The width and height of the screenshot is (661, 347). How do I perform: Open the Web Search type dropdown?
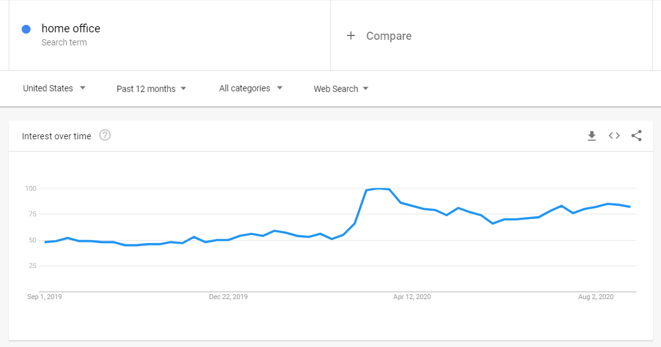[x=341, y=88]
